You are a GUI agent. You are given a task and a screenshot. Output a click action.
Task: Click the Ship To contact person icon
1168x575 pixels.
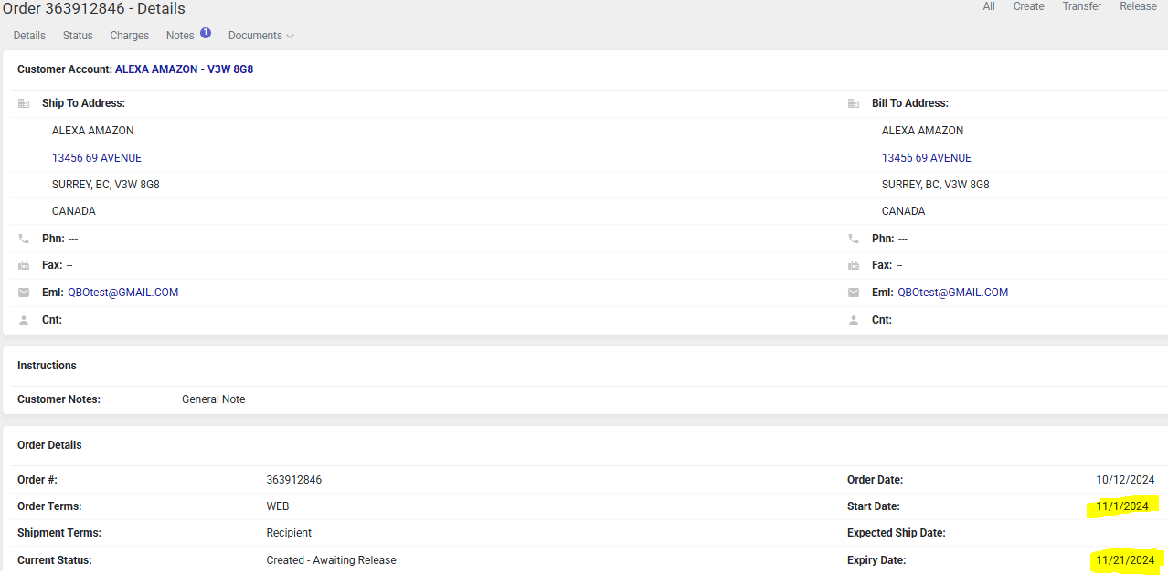pyautogui.click(x=24, y=320)
